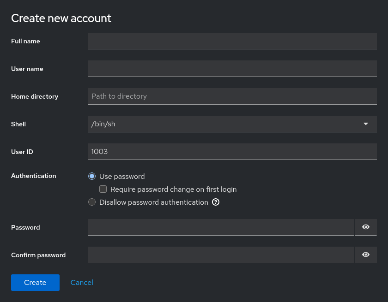Choose Disallow password authentication option
The height and width of the screenshot is (302, 388).
pos(92,202)
